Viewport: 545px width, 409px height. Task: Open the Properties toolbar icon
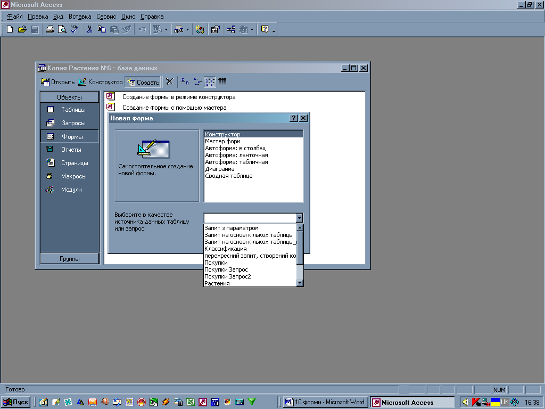(215, 29)
